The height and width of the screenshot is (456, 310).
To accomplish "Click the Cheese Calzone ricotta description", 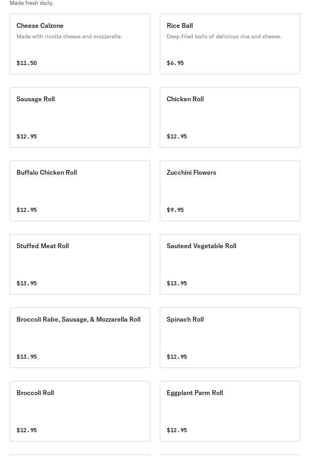I will click(69, 36).
